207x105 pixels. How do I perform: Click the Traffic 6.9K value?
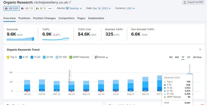[47, 34]
